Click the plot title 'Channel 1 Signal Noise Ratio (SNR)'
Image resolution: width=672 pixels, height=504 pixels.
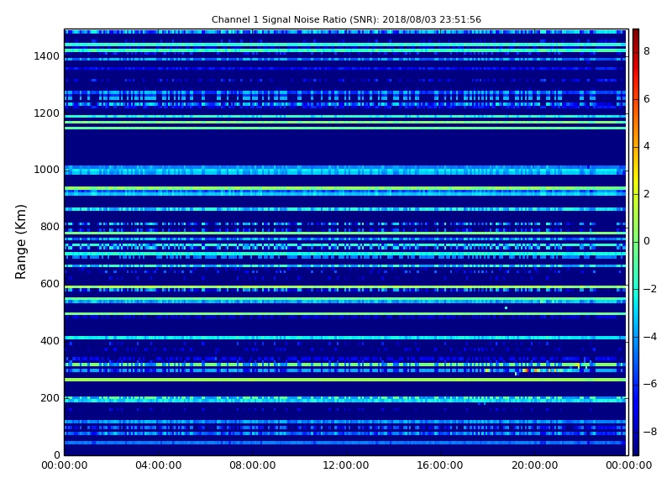294,19
